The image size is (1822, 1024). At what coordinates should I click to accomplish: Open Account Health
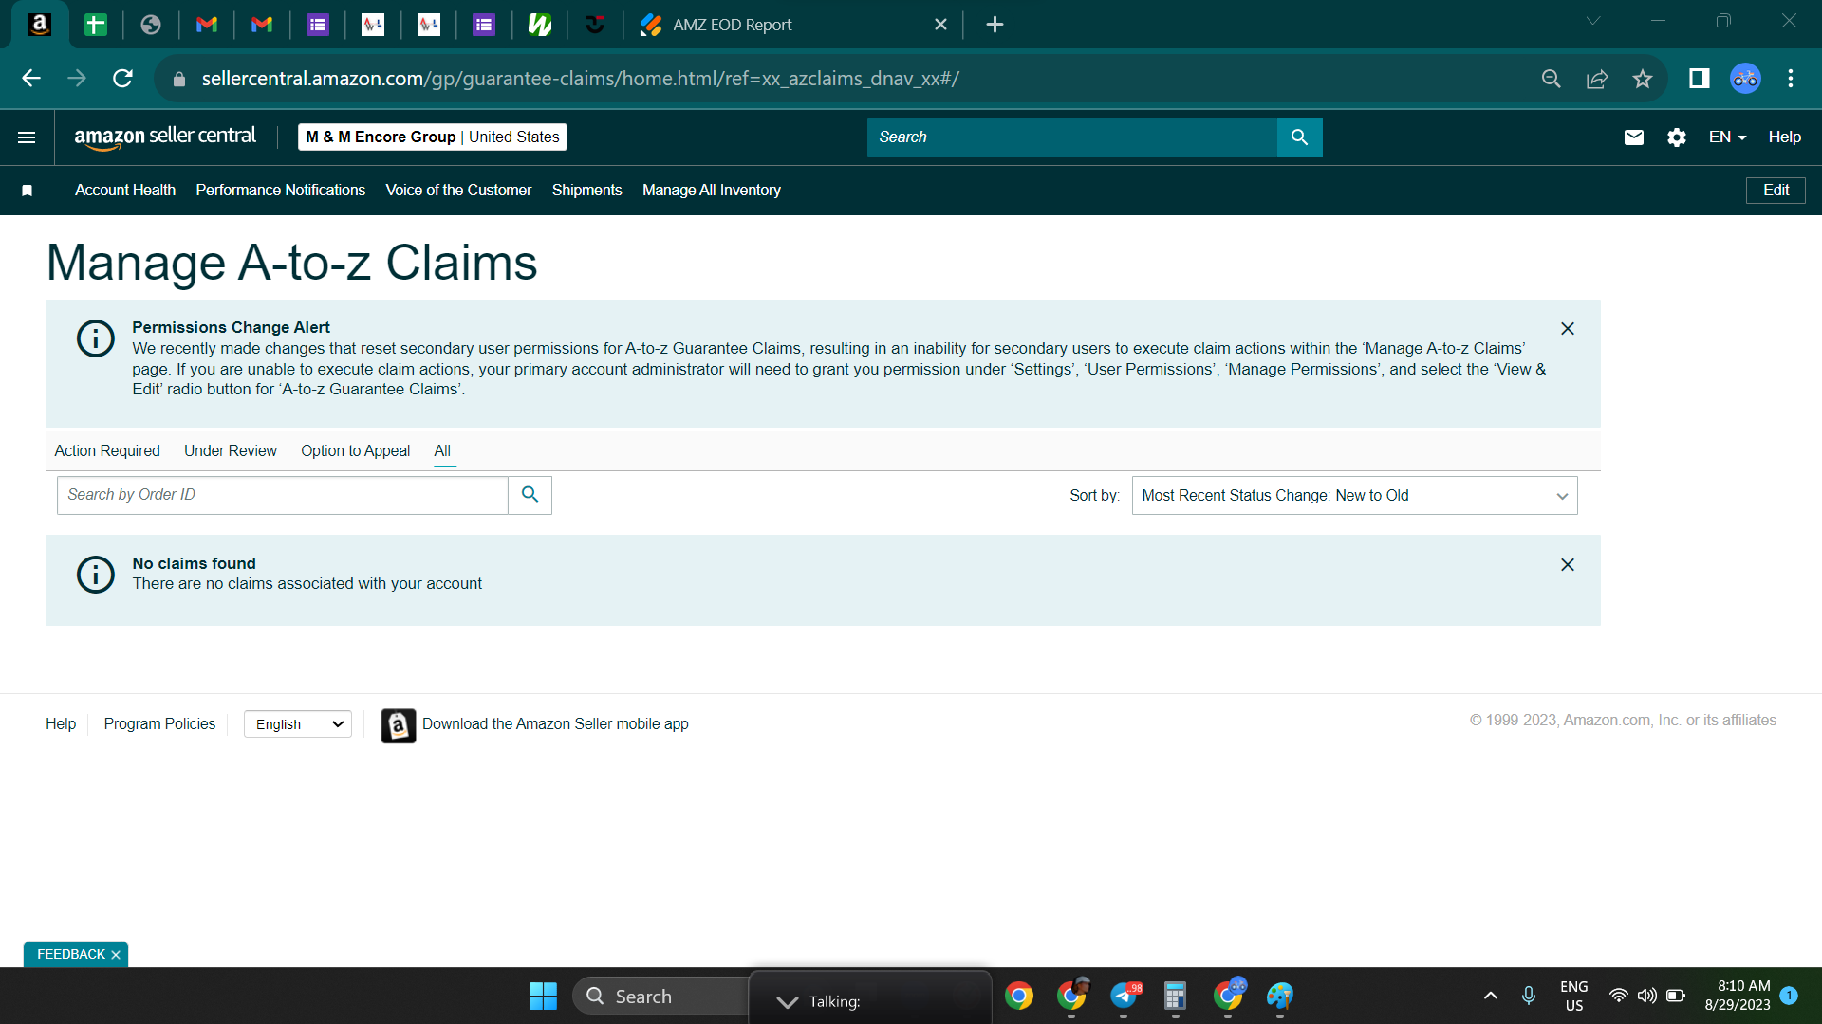tap(125, 191)
